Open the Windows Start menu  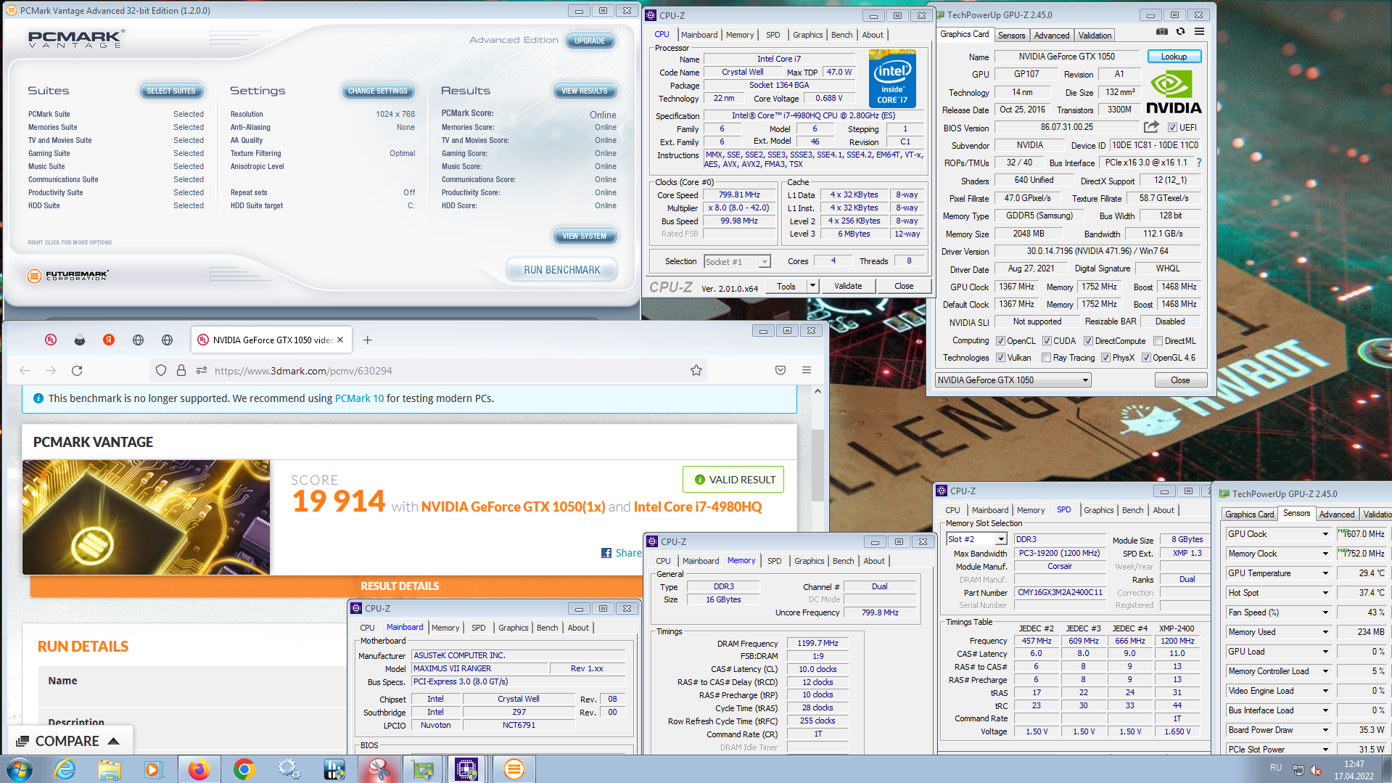click(19, 769)
